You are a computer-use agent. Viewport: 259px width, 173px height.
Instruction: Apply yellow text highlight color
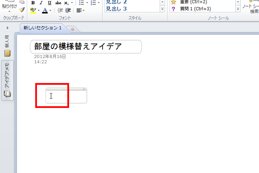33,10
